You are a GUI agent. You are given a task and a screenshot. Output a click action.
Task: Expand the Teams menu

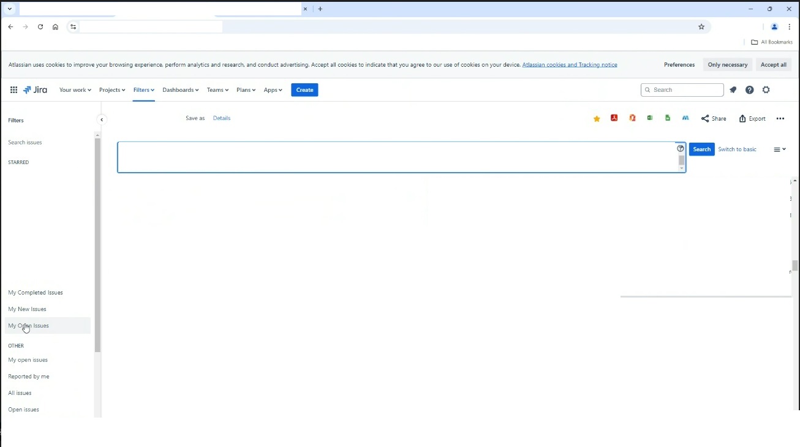(217, 90)
